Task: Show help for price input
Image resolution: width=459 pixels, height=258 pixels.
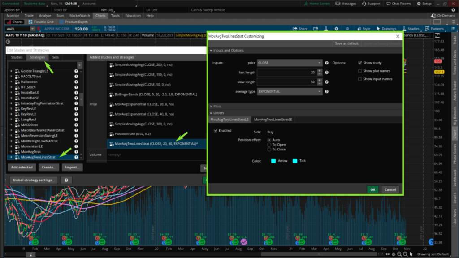Action: pyautogui.click(x=327, y=63)
